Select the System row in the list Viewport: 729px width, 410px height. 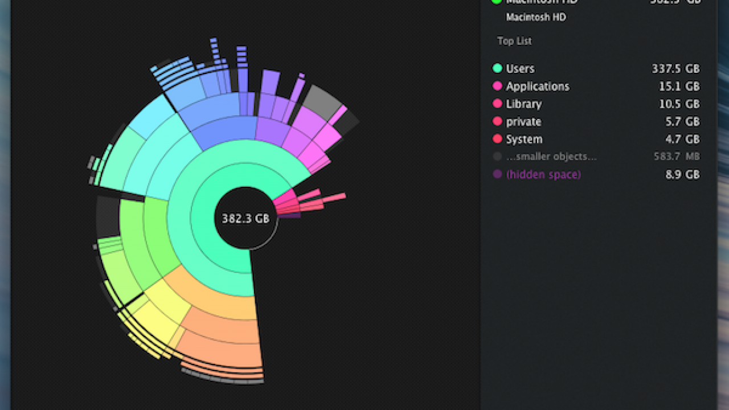[596, 140]
